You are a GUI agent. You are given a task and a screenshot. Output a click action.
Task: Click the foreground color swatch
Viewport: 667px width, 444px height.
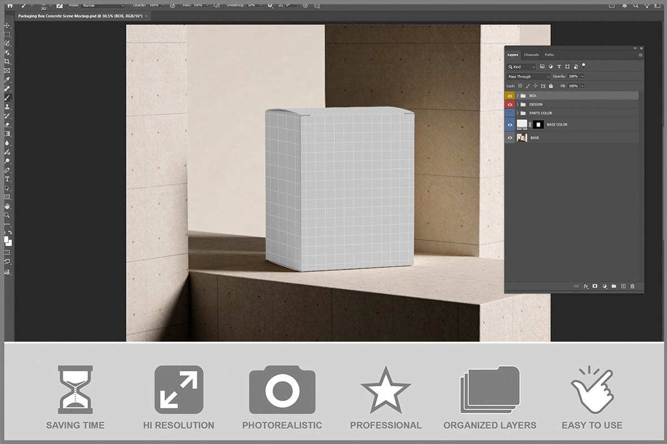point(6,239)
